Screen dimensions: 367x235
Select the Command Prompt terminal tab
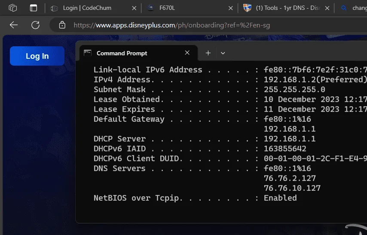pyautogui.click(x=138, y=53)
